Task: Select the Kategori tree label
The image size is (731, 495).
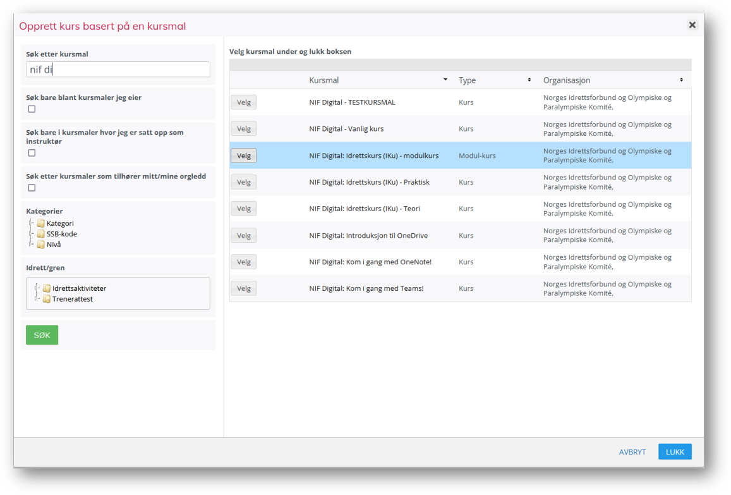Action: coord(60,223)
